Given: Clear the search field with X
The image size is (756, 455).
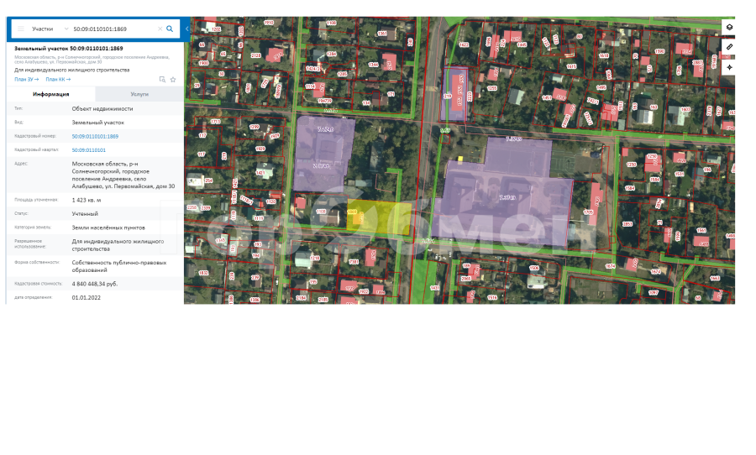Looking at the screenshot, I should pyautogui.click(x=160, y=29).
